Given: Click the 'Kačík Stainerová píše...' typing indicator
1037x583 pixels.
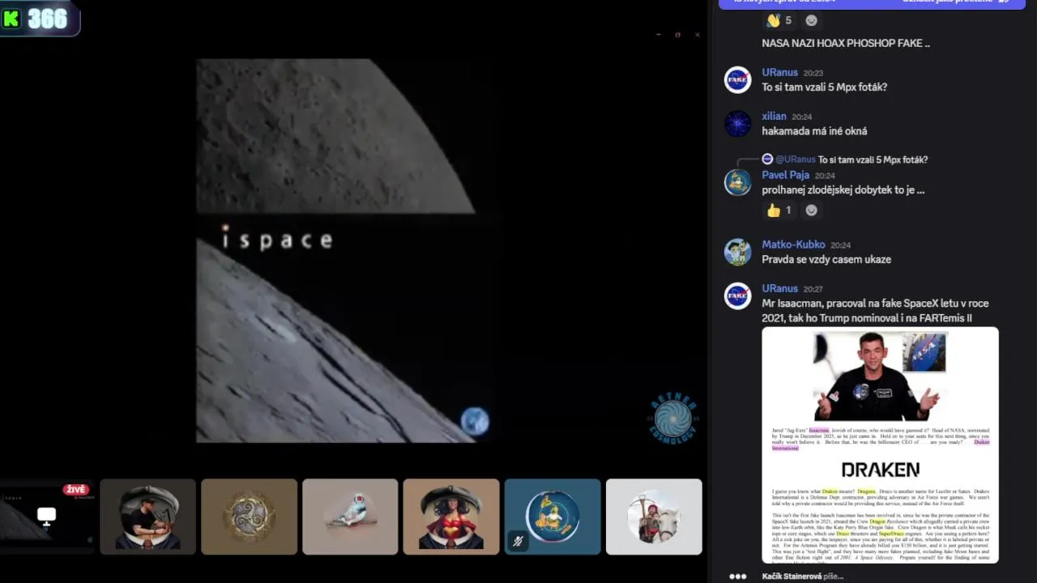Looking at the screenshot, I should pos(802,576).
